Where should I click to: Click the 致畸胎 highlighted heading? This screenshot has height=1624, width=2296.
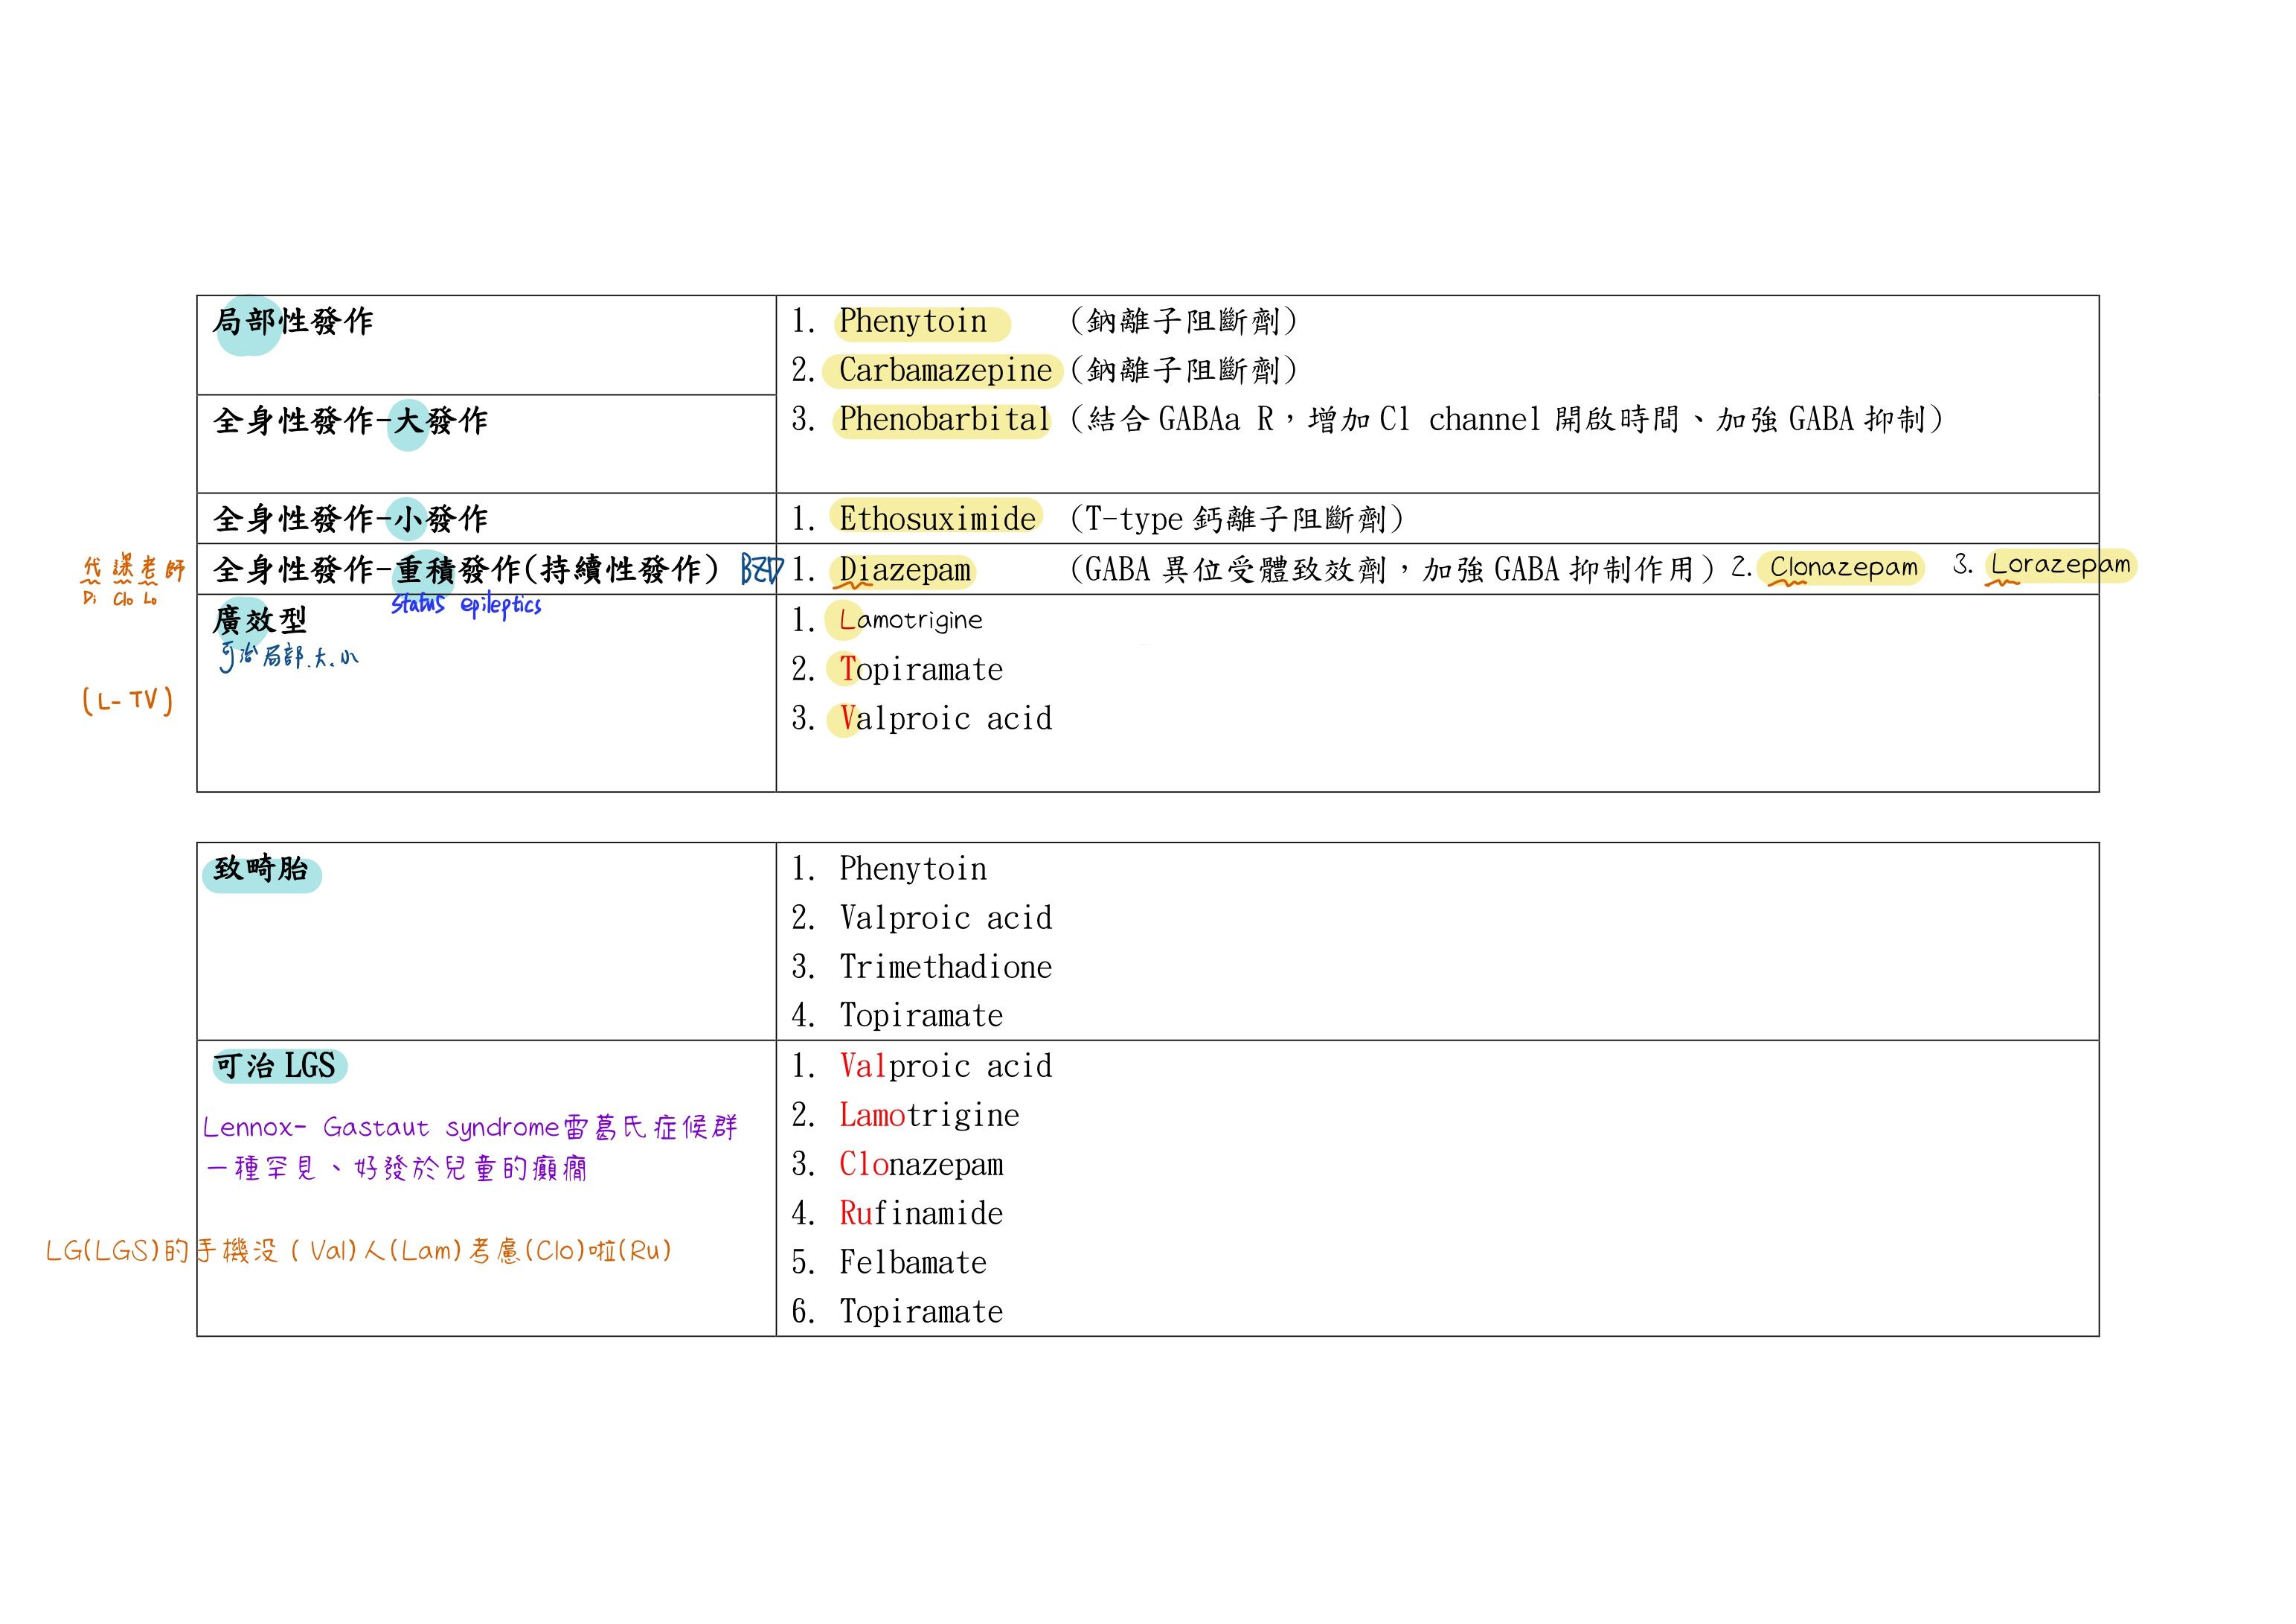[x=261, y=869]
